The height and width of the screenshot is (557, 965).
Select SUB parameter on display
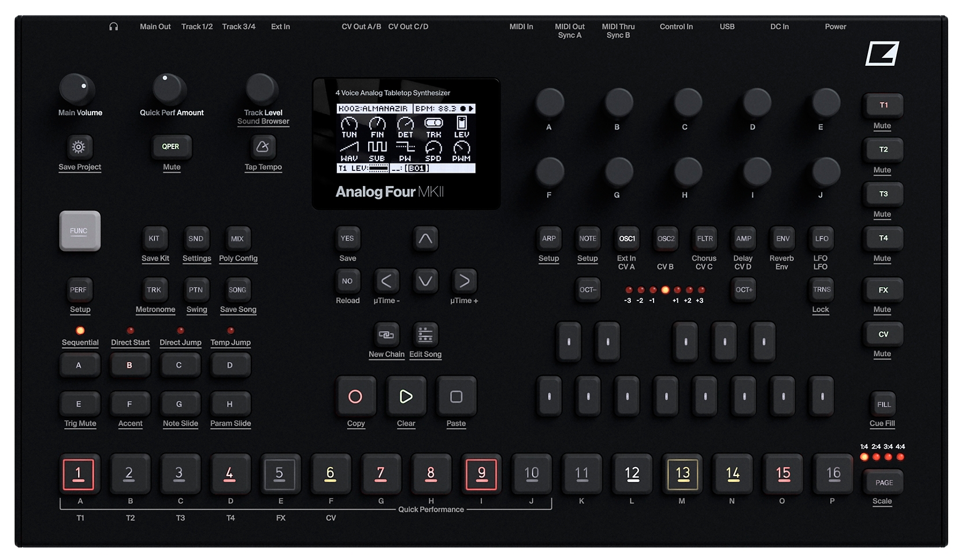pos(377,151)
